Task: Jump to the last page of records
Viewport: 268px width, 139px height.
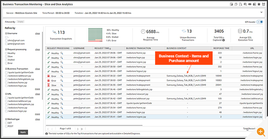Action: pos(82,129)
